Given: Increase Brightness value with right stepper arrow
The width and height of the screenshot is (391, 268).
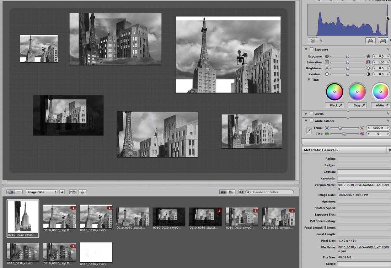Looking at the screenshot, I should coord(388,68).
